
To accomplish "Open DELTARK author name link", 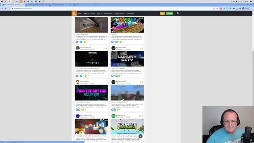I will (86, 81).
